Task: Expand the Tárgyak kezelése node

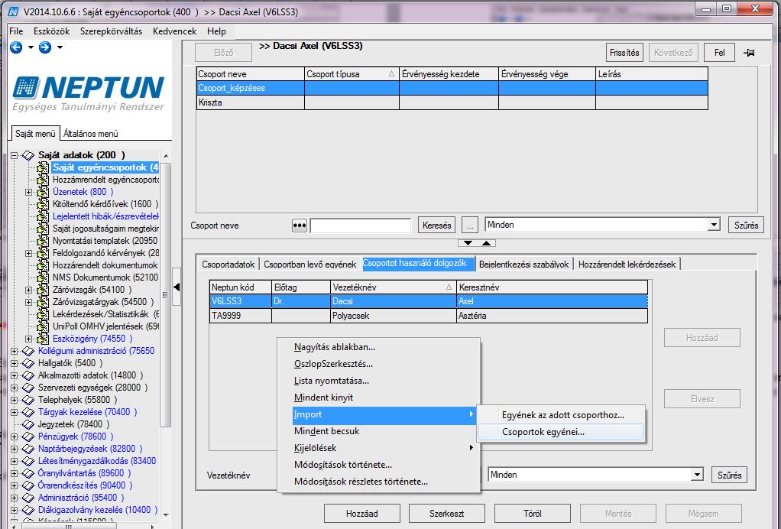Action: pos(14,413)
